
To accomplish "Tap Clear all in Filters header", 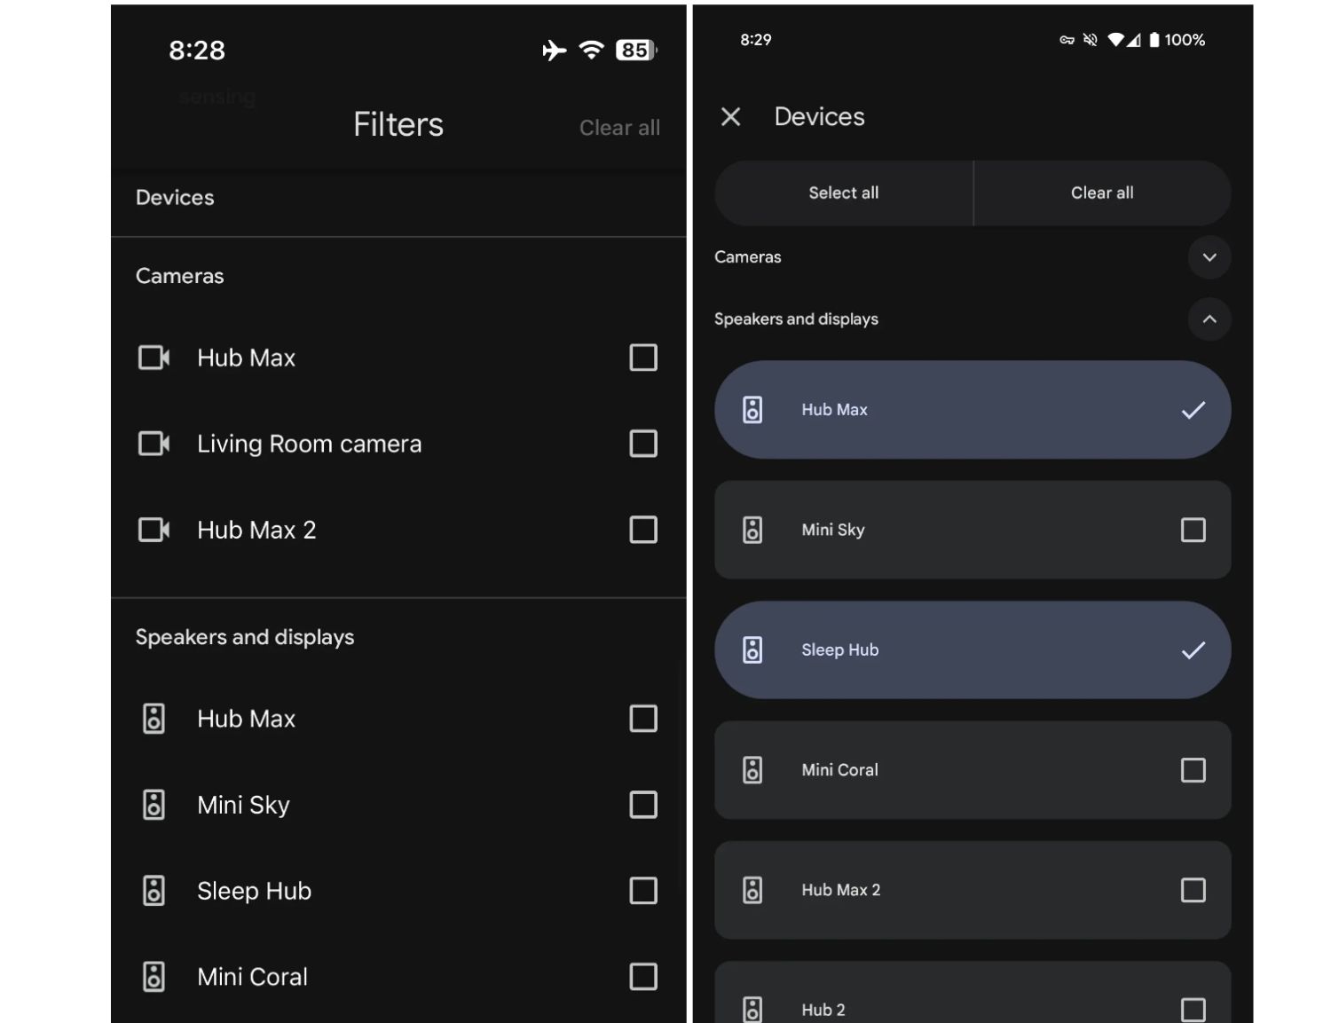I will tap(619, 128).
